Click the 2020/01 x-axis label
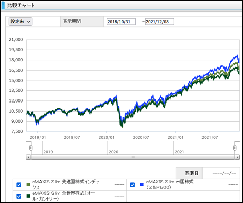Screen dimensions: 243x203 coord(106,137)
